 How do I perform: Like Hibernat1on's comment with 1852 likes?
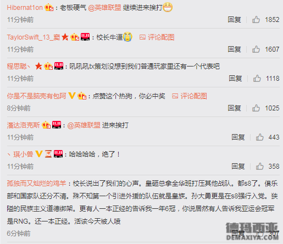click(256, 20)
